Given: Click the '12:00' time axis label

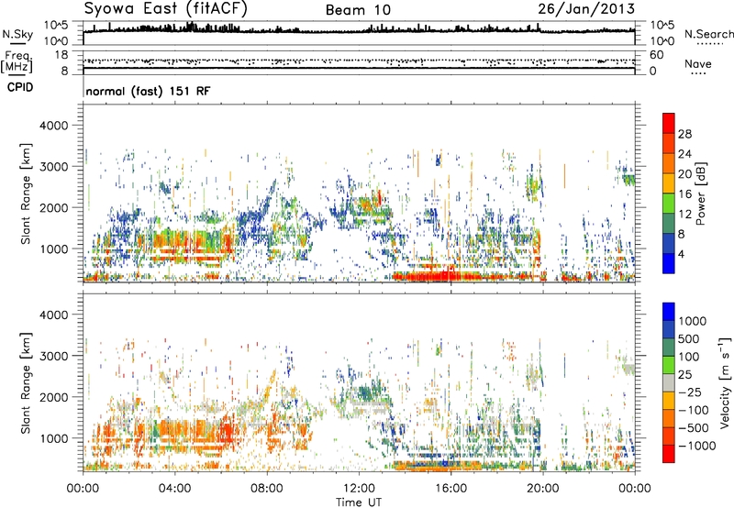Looking at the screenshot, I should click(359, 489).
